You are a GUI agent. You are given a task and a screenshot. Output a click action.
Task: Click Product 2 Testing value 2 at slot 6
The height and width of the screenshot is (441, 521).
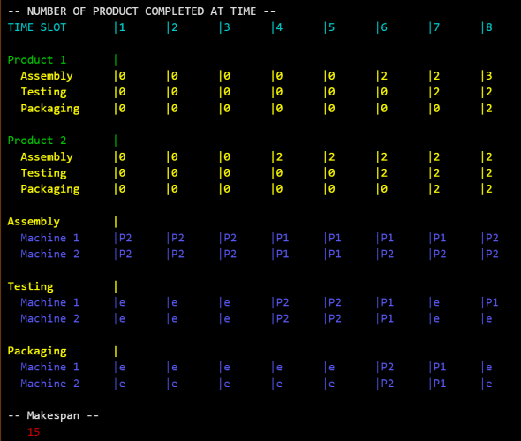click(384, 173)
